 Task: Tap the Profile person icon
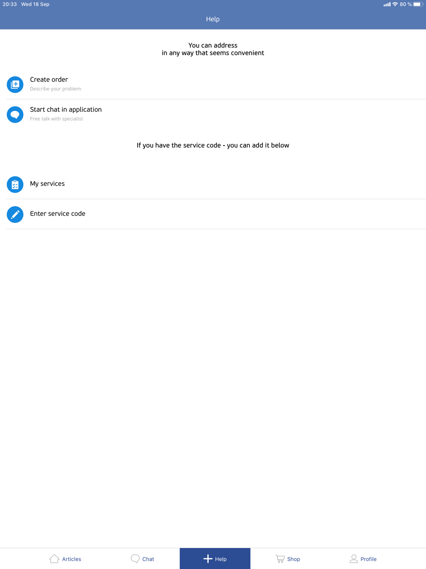pyautogui.click(x=354, y=558)
